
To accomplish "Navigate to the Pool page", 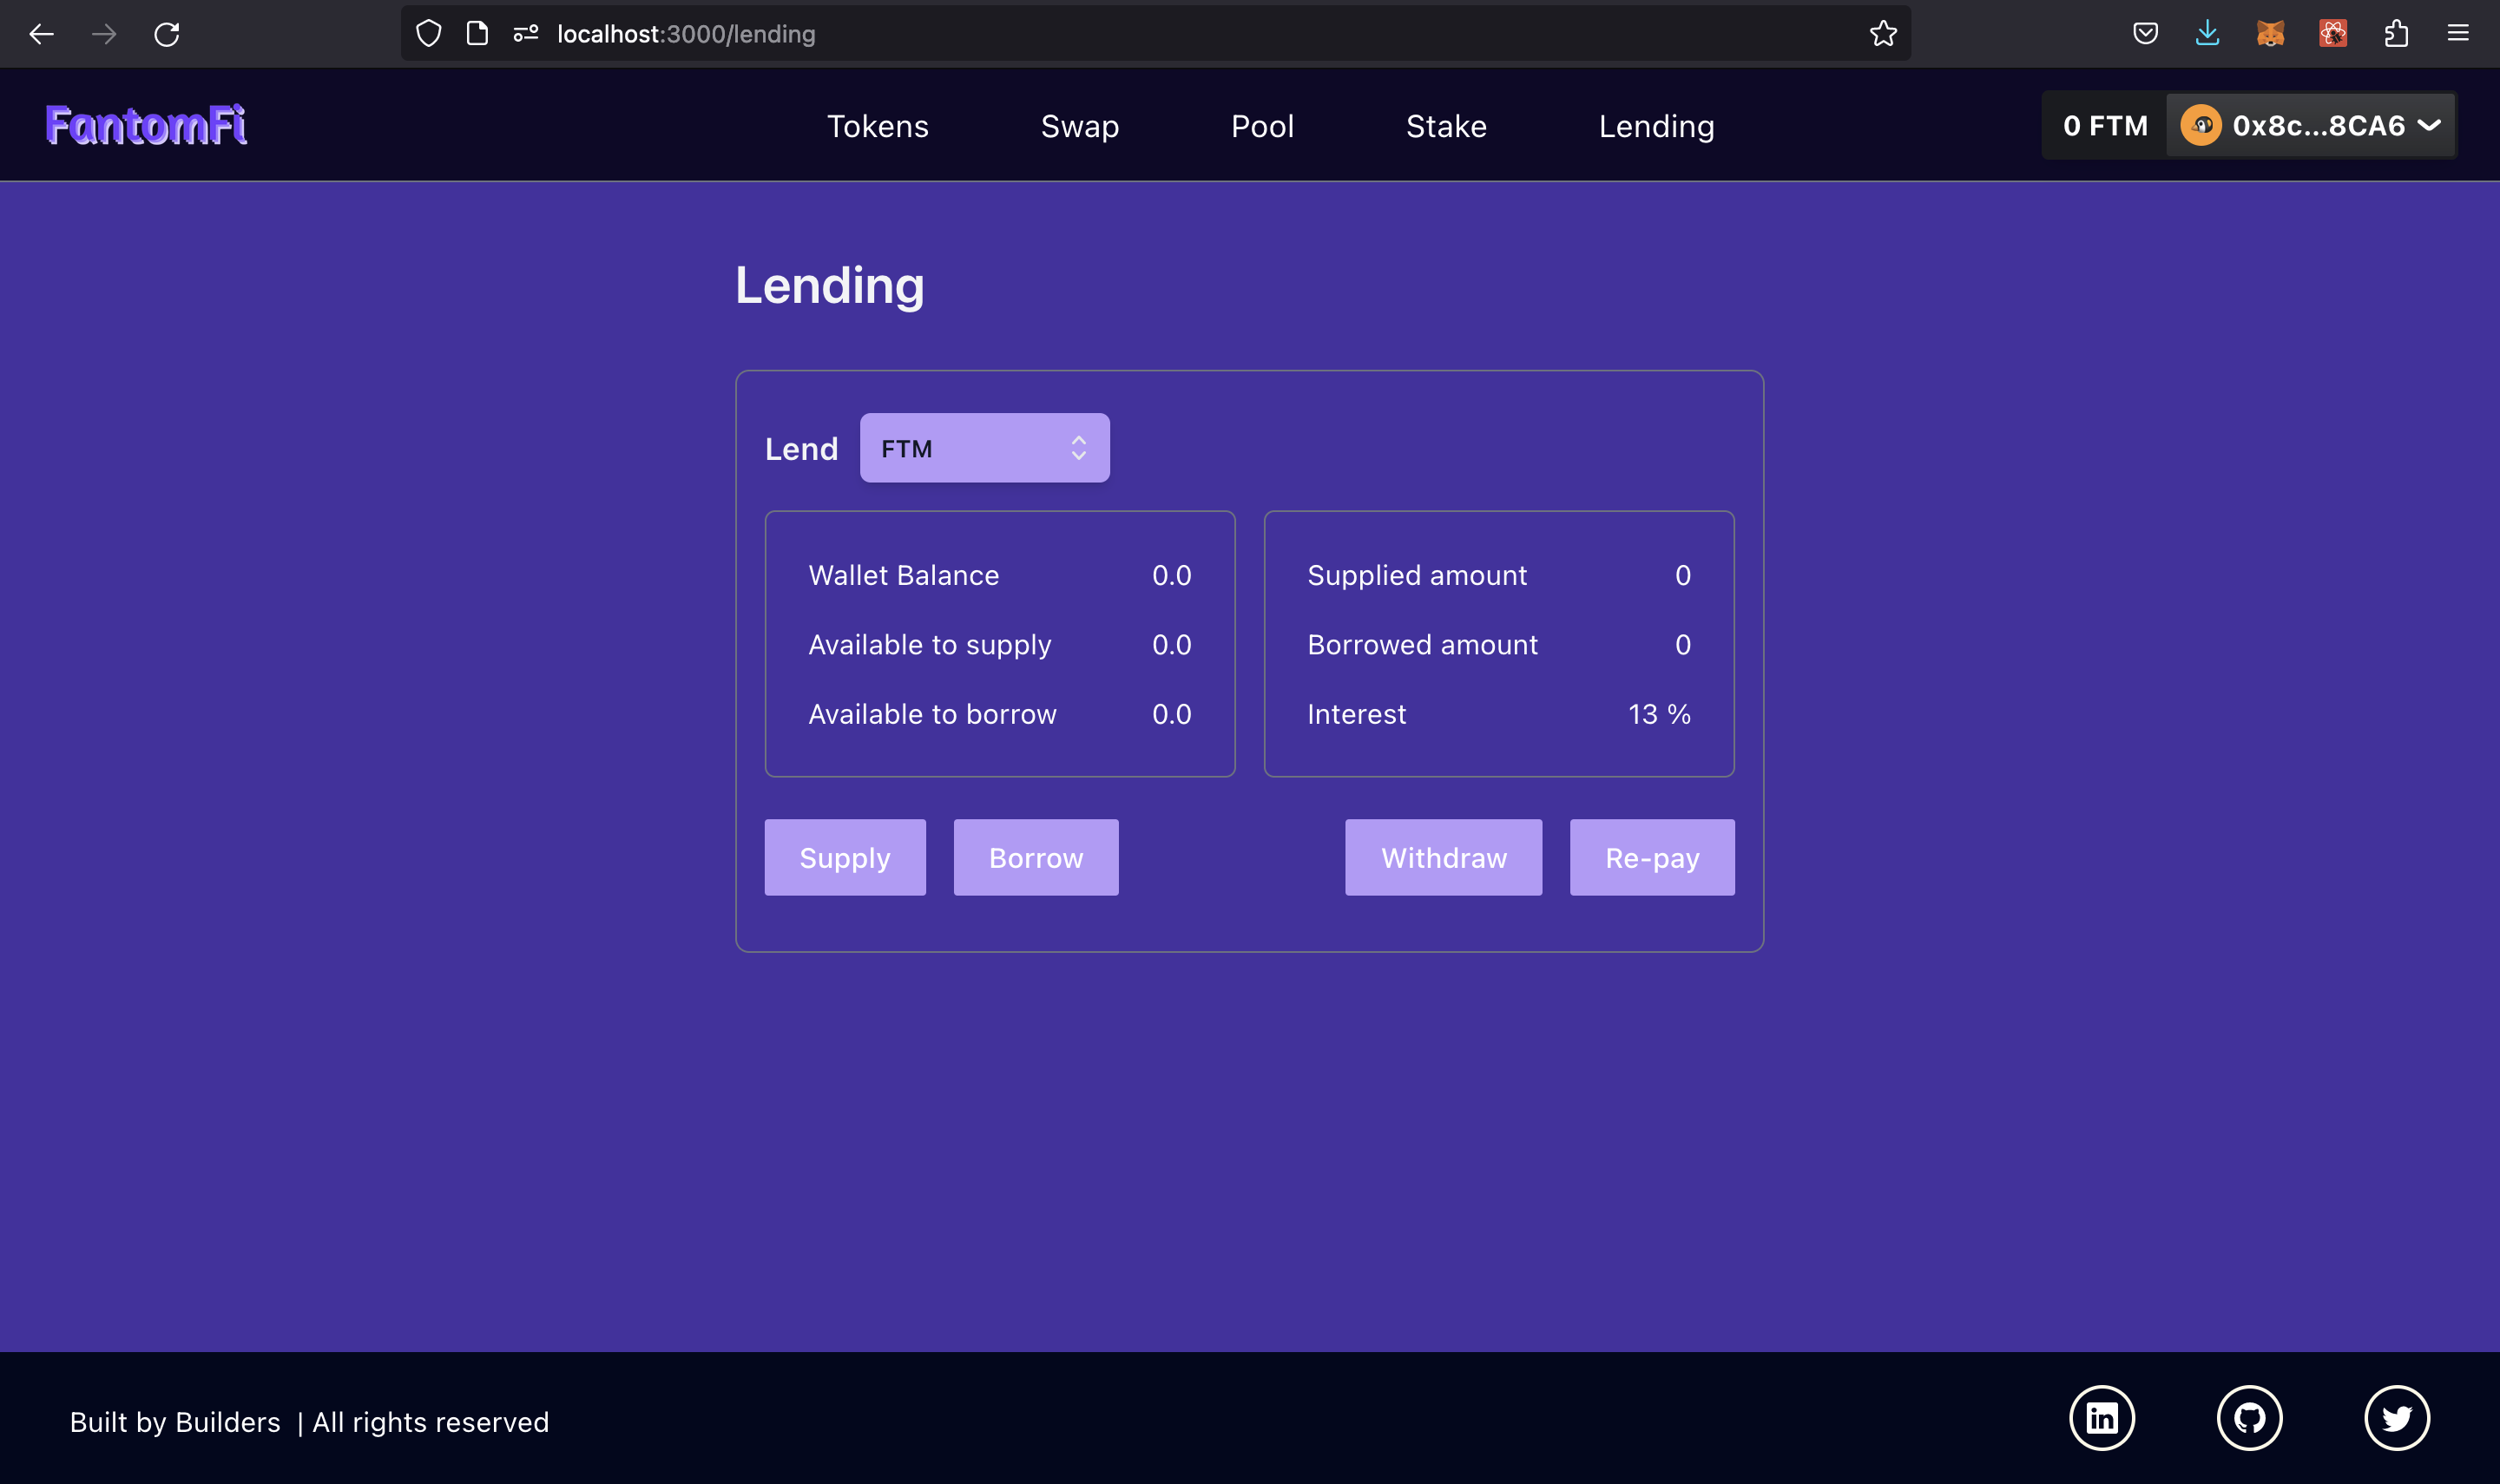I will (x=1262, y=126).
